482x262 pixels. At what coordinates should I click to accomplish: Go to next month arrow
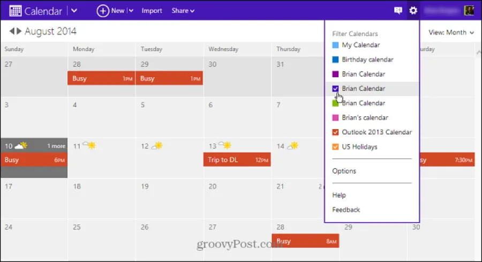pos(19,31)
